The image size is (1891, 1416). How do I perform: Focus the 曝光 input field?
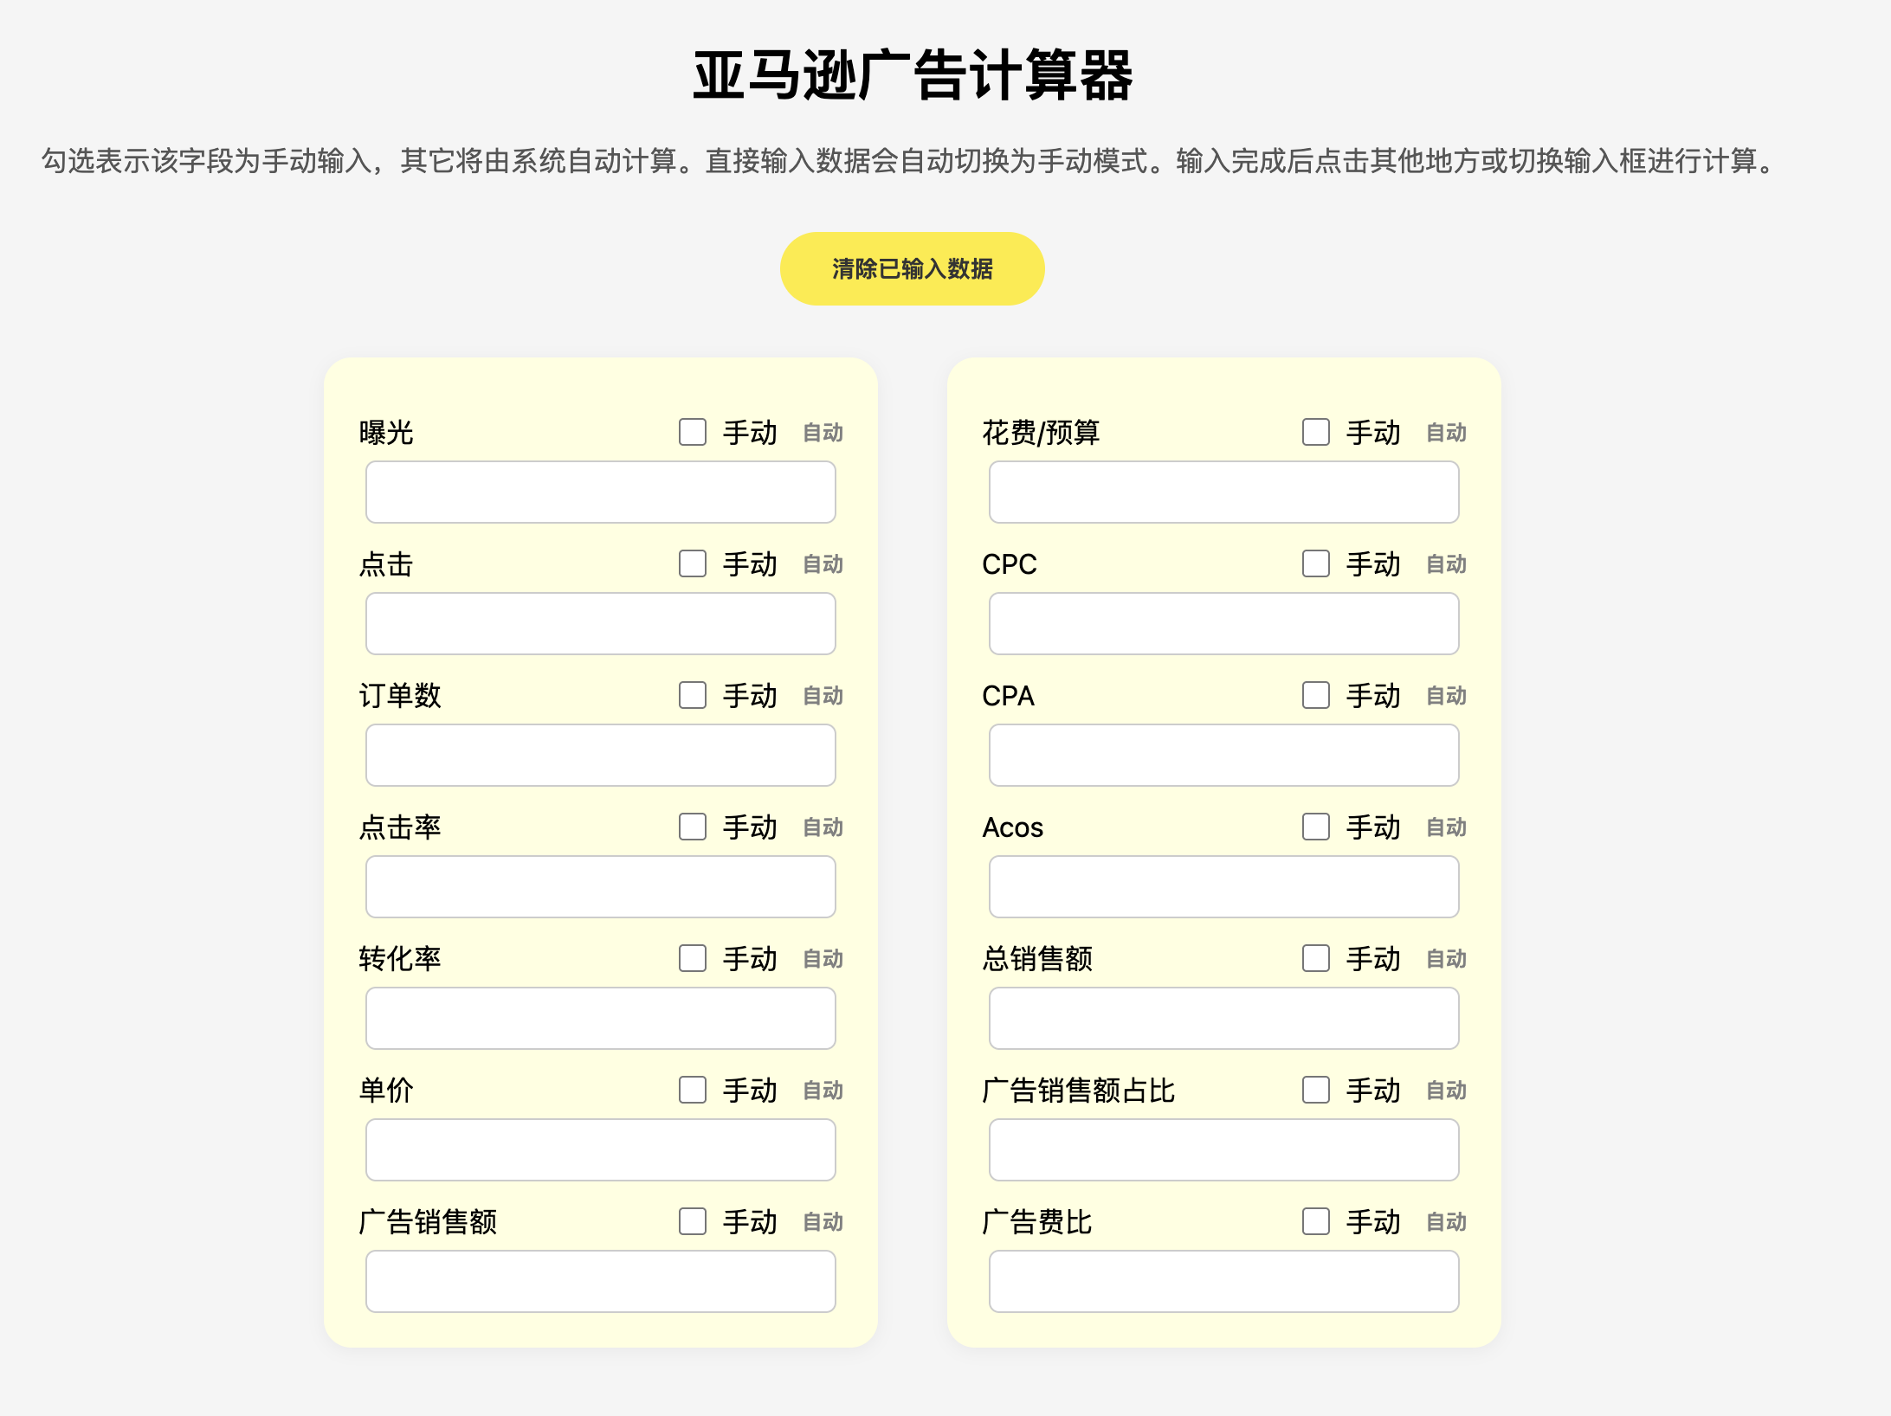[x=601, y=492]
